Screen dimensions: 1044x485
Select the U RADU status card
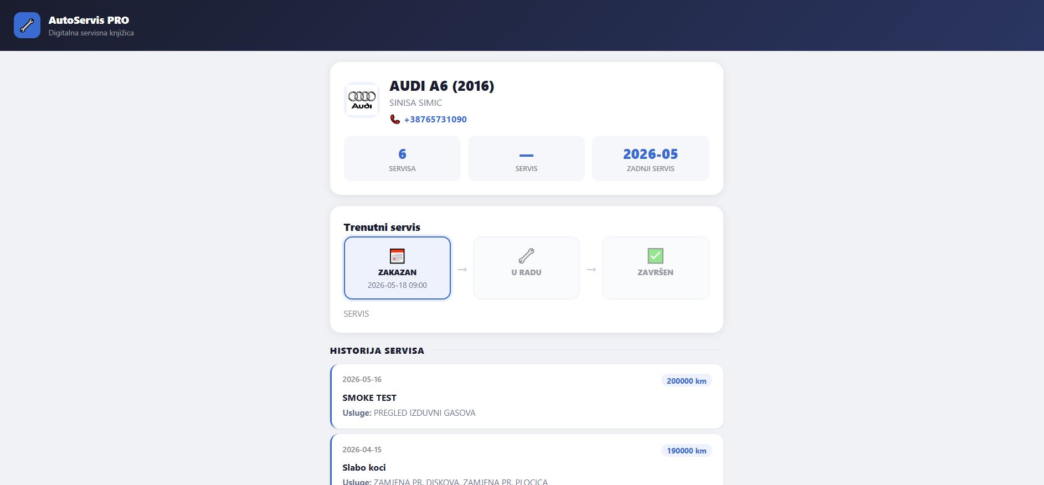[x=526, y=268]
